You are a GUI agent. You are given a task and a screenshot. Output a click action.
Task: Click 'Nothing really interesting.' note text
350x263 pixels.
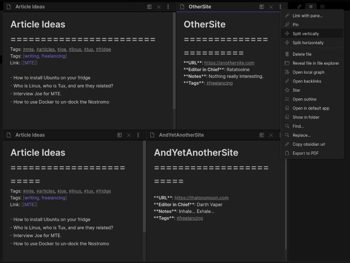(x=236, y=76)
